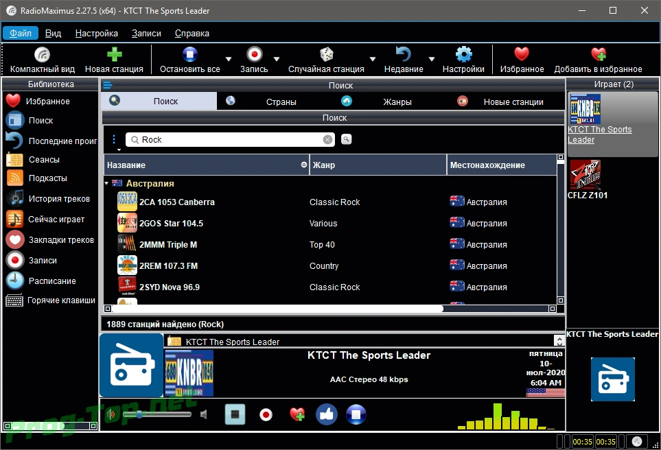Image resolution: width=661 pixels, height=450 pixels.
Task: Add current station to favorites heart-plus
Action: click(297, 414)
